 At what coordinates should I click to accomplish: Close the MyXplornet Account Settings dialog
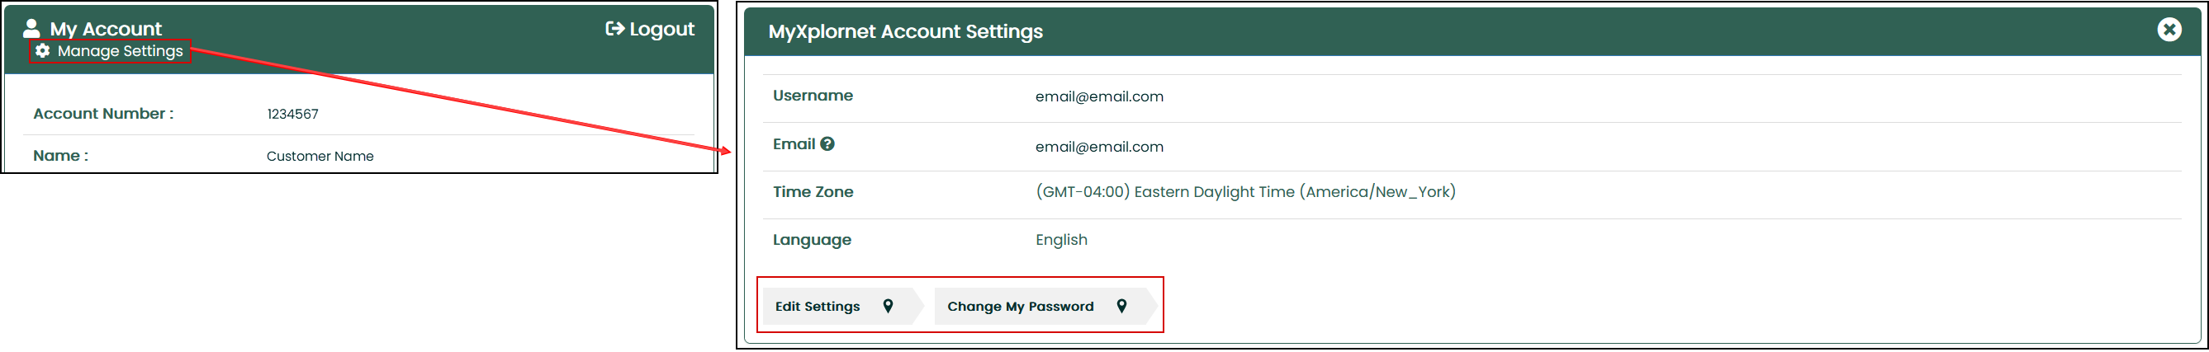pyautogui.click(x=2169, y=30)
